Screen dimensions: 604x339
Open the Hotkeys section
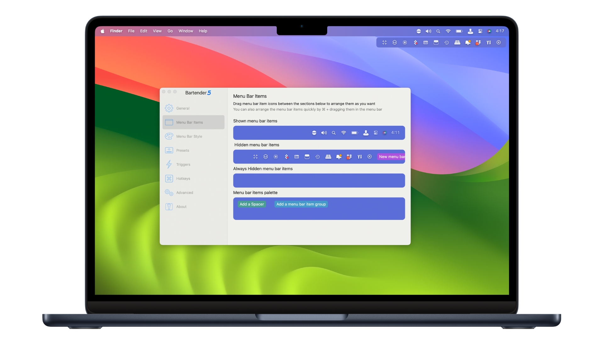[x=193, y=179]
